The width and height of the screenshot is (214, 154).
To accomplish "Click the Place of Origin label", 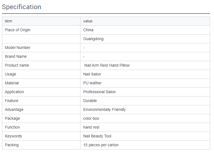I will [x=17, y=30].
